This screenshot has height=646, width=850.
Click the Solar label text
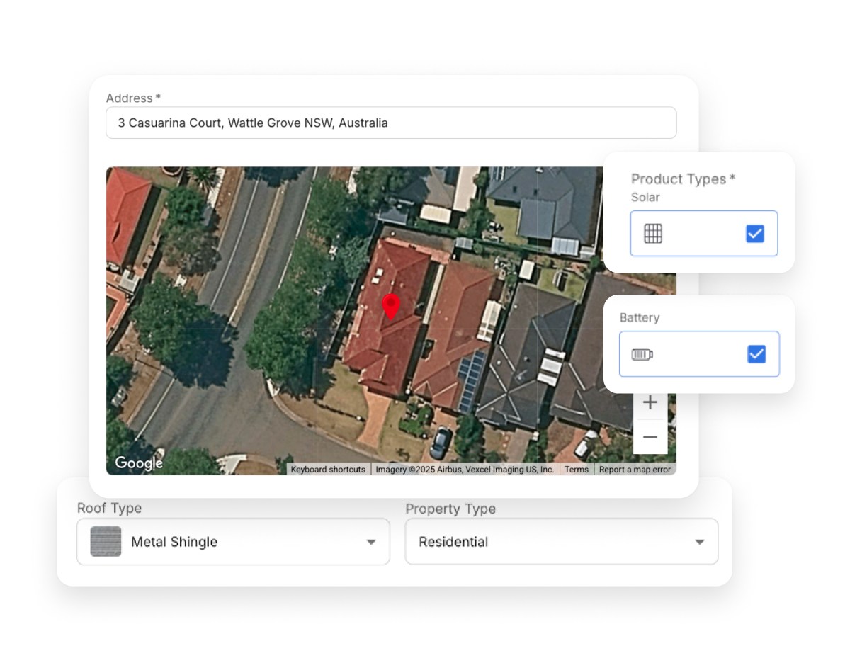645,197
